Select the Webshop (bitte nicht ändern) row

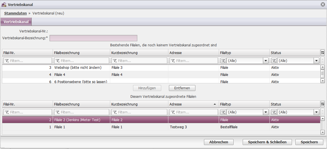coord(78,68)
